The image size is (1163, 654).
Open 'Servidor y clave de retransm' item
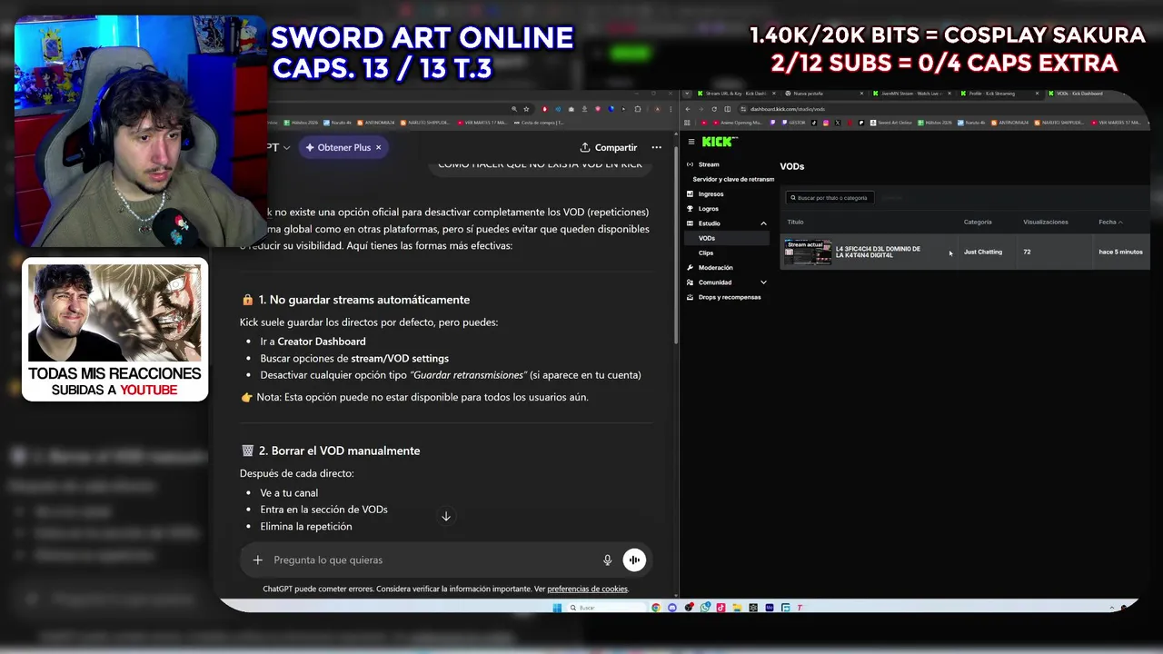pyautogui.click(x=733, y=179)
